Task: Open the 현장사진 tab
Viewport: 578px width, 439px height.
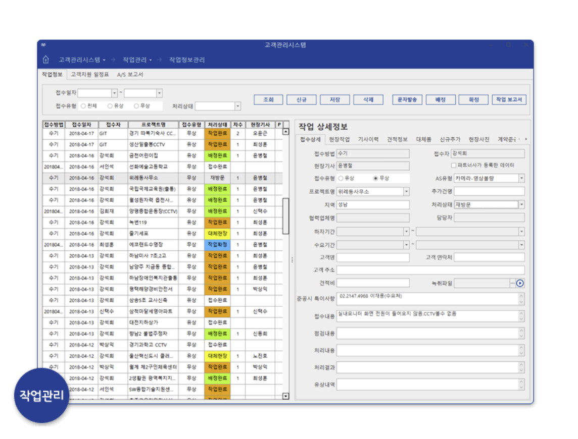Action: [478, 139]
